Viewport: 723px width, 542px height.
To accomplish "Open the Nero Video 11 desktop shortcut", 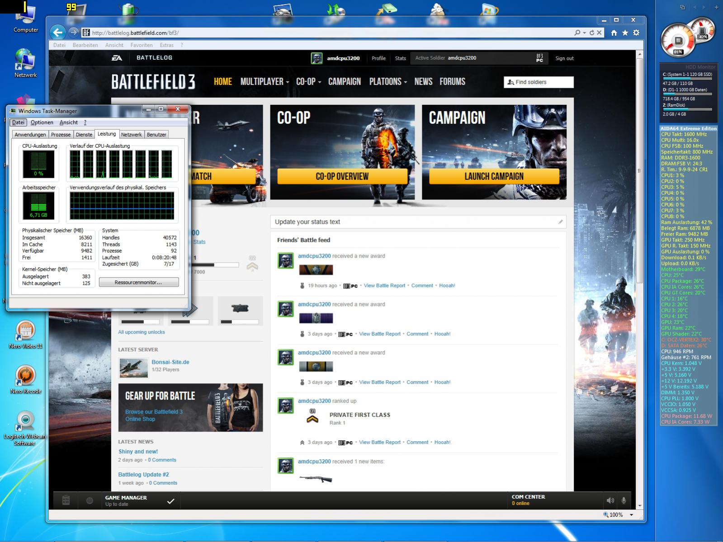I will 26,335.
